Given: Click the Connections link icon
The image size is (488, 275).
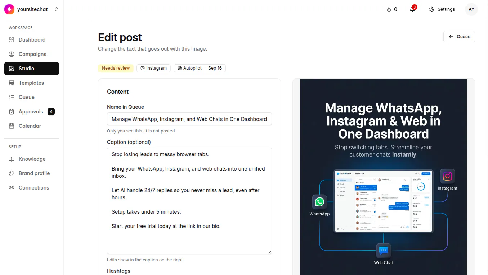Looking at the screenshot, I should [12, 188].
